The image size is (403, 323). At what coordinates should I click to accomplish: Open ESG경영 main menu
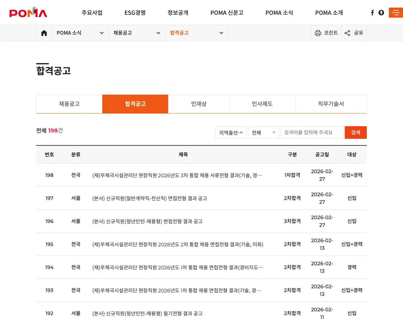point(135,13)
